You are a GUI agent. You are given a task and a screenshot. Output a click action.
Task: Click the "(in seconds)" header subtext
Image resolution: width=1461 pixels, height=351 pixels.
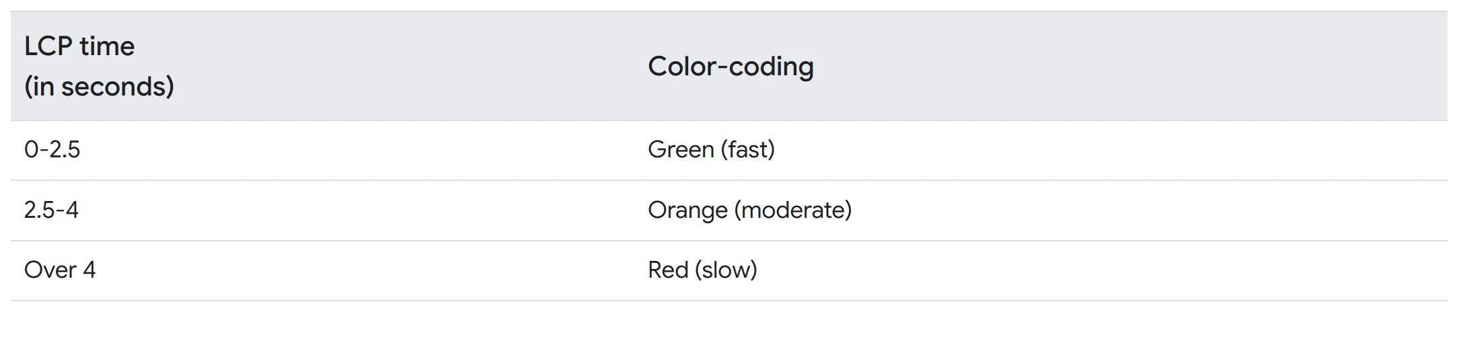[x=99, y=87]
